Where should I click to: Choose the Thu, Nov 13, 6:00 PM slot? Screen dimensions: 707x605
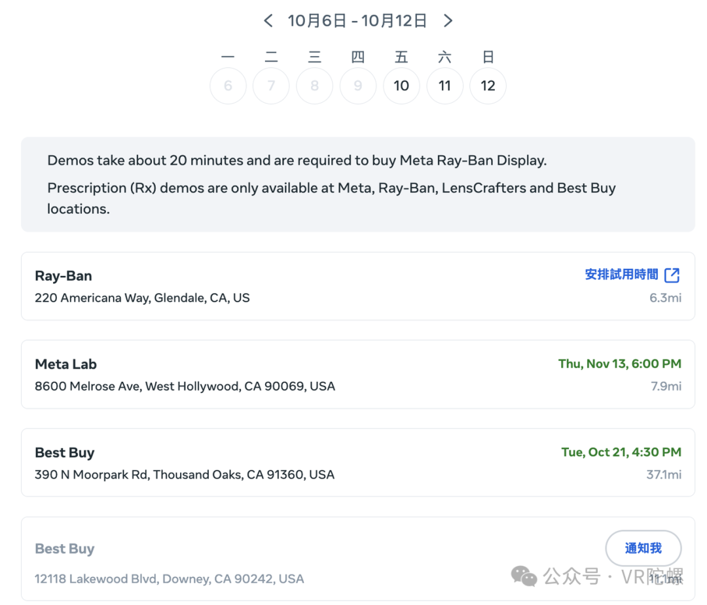point(619,364)
